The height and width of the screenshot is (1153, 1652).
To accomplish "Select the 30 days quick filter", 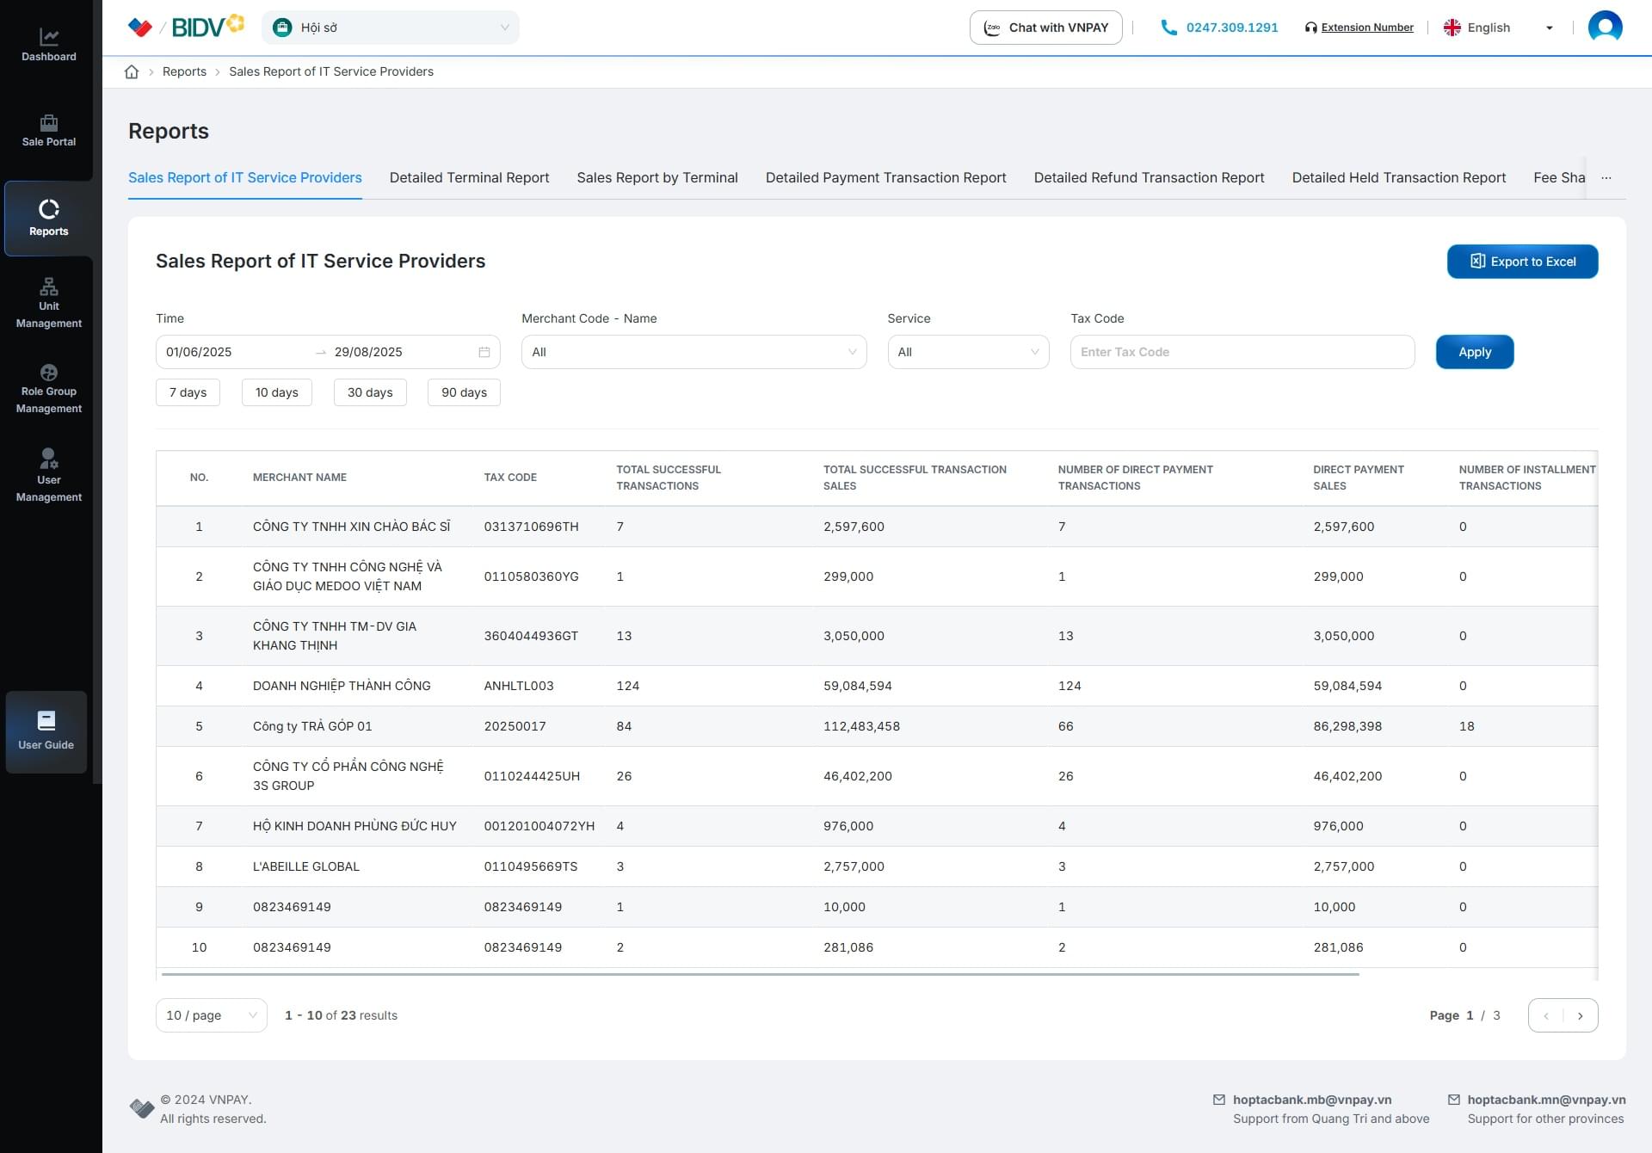I will pos(370,392).
